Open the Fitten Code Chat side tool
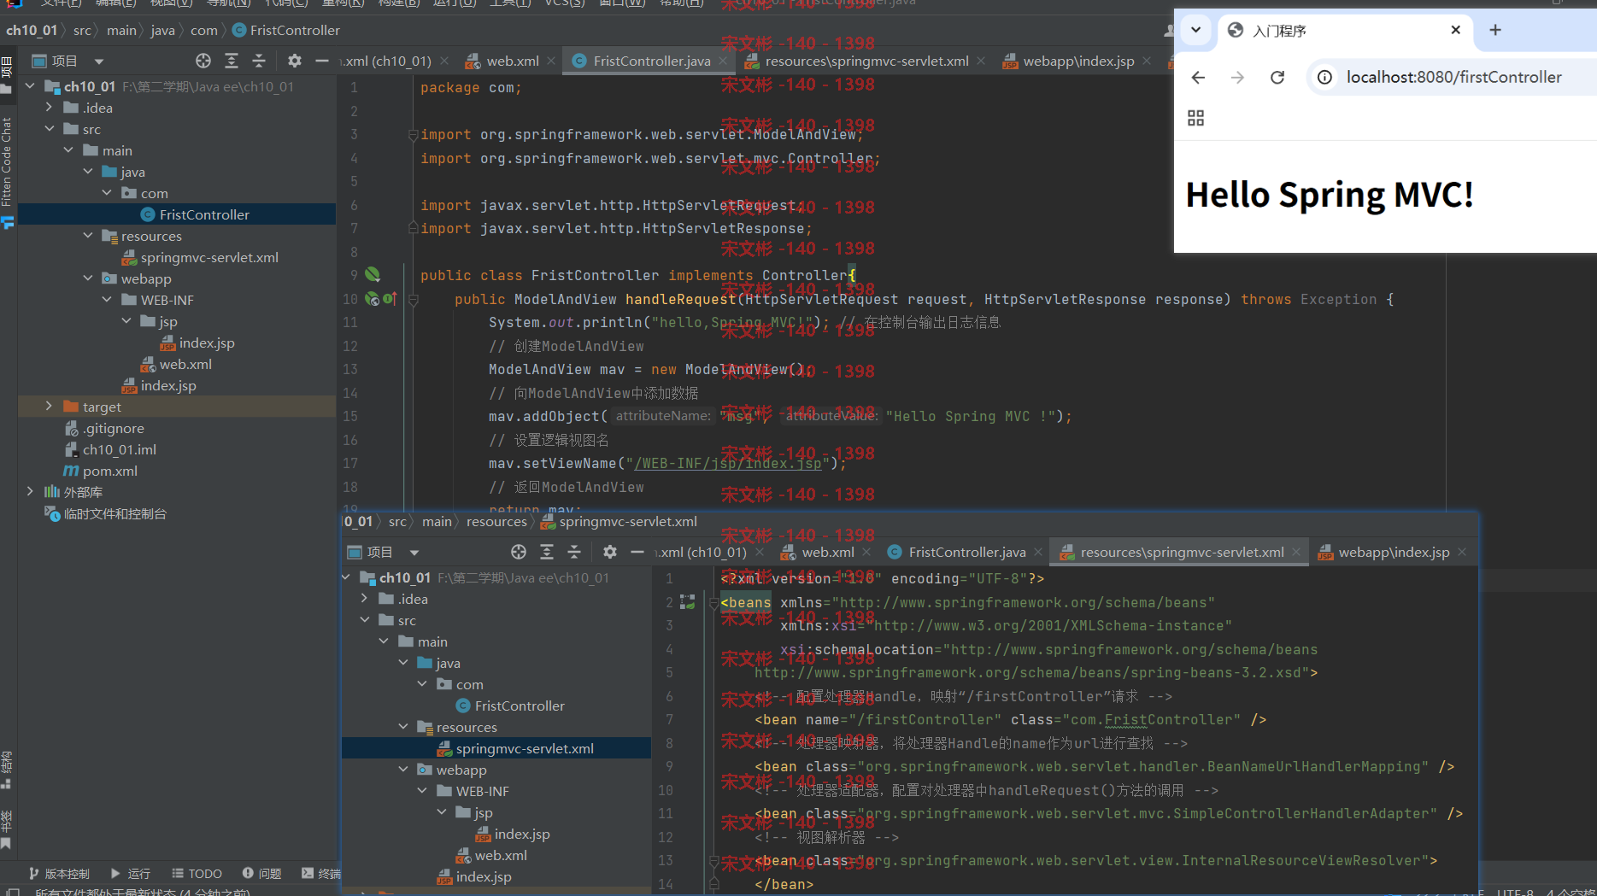This screenshot has height=896, width=1597. pyautogui.click(x=7, y=162)
